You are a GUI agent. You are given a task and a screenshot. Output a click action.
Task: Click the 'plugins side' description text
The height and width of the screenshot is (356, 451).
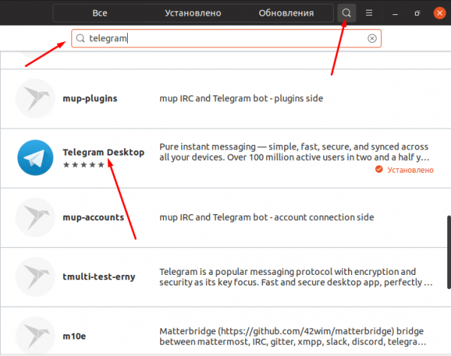tap(241, 98)
